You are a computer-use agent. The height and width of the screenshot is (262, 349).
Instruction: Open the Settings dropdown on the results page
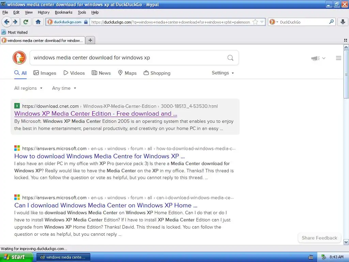(x=223, y=73)
